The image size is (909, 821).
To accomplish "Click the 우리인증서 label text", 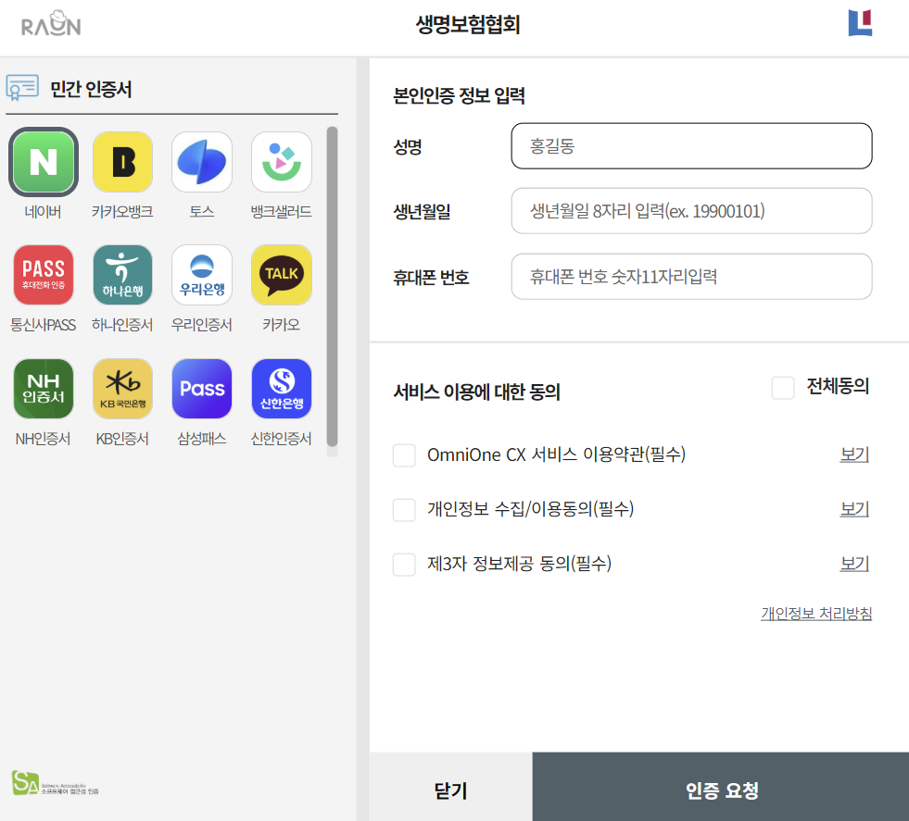I will 202,325.
